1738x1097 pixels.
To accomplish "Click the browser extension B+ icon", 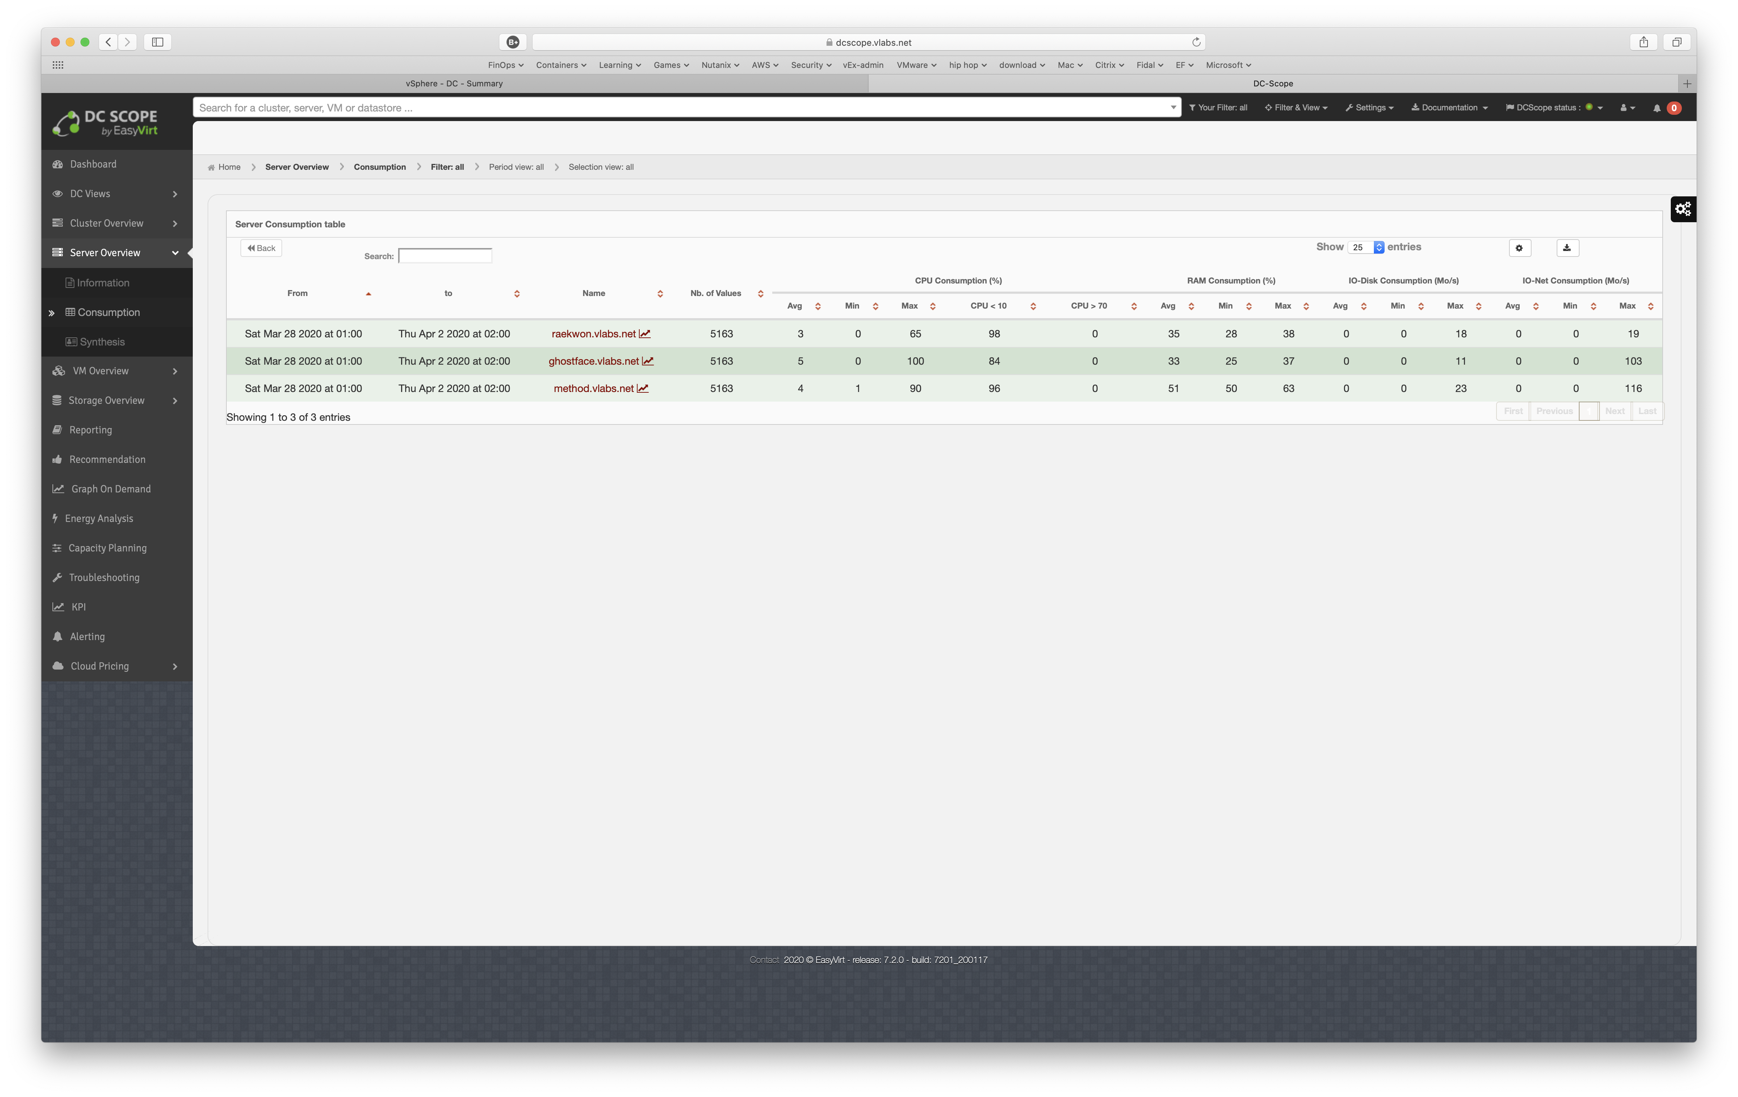I will coord(513,42).
